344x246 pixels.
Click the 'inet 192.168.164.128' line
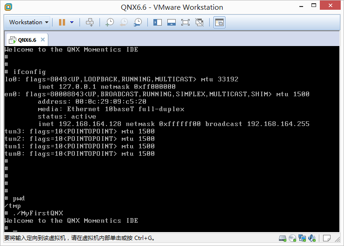point(174,124)
